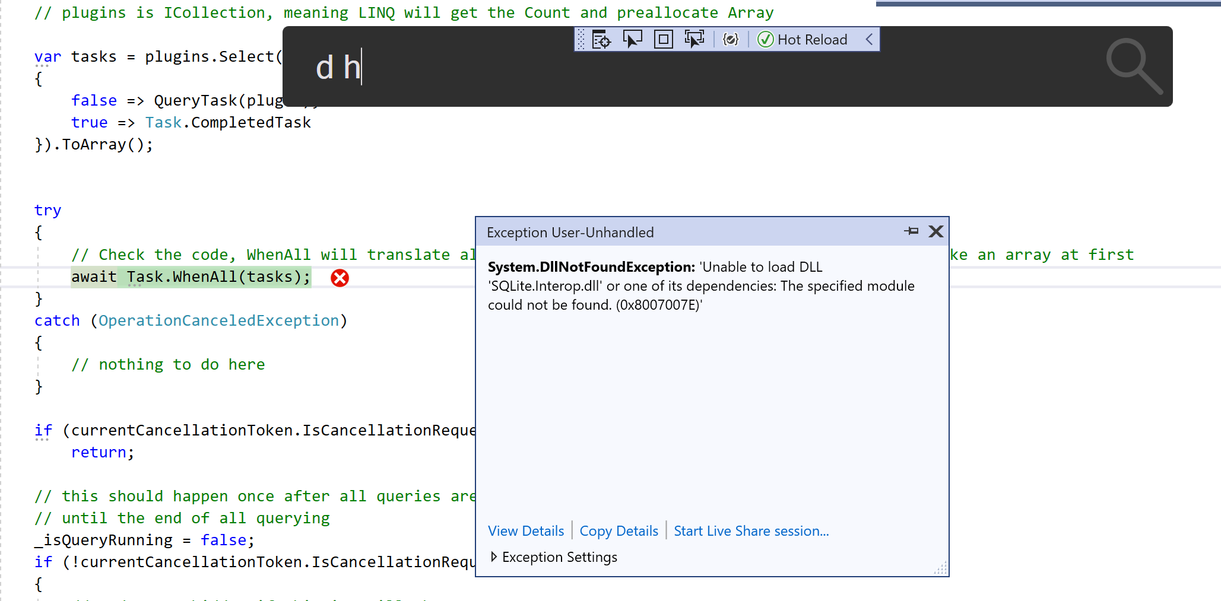Image resolution: width=1221 pixels, height=601 pixels.
Task: Expand the Exception Settings section
Action: point(554,557)
